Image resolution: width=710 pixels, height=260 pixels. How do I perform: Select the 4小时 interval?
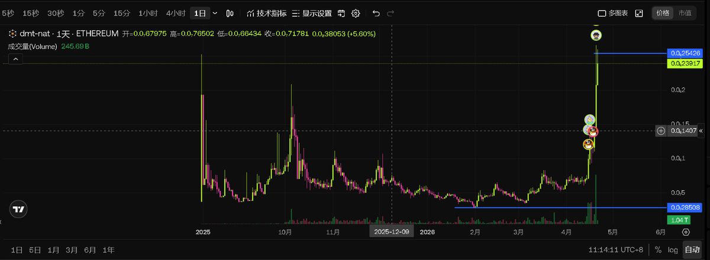176,13
